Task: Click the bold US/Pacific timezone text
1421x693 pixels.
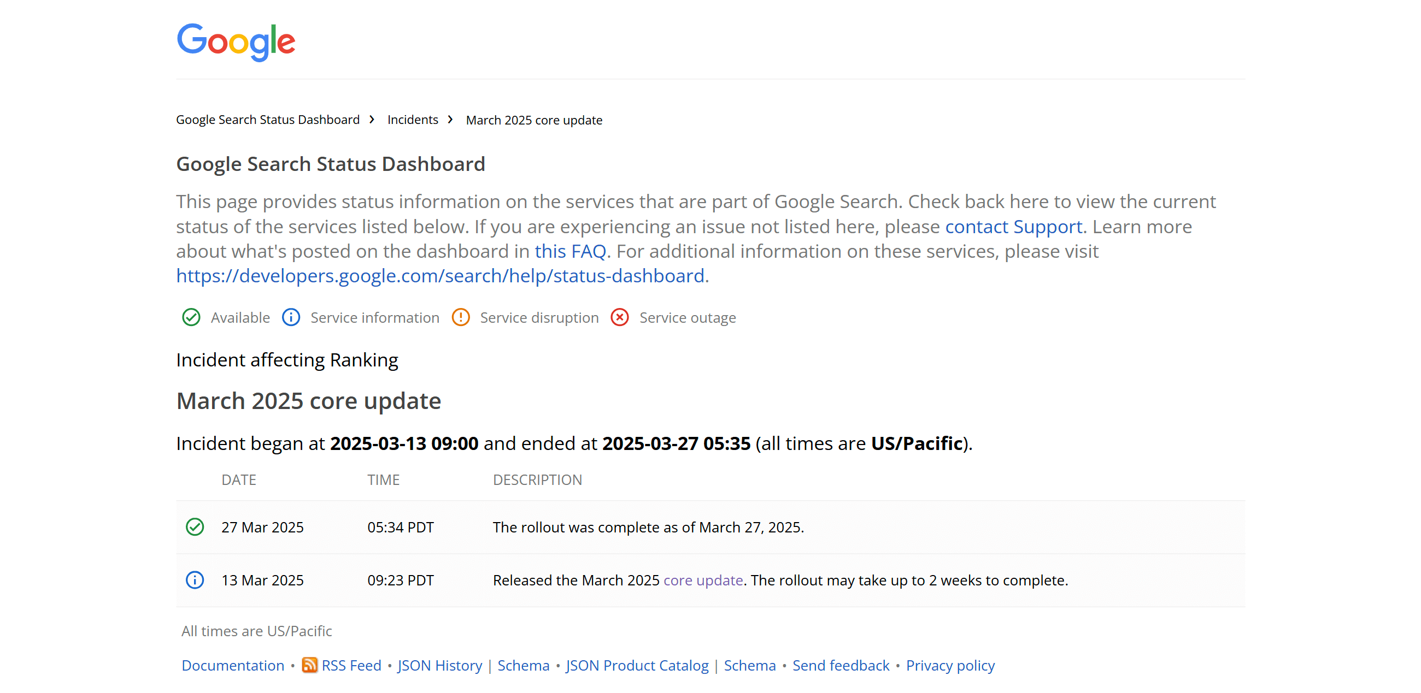Action: point(917,443)
